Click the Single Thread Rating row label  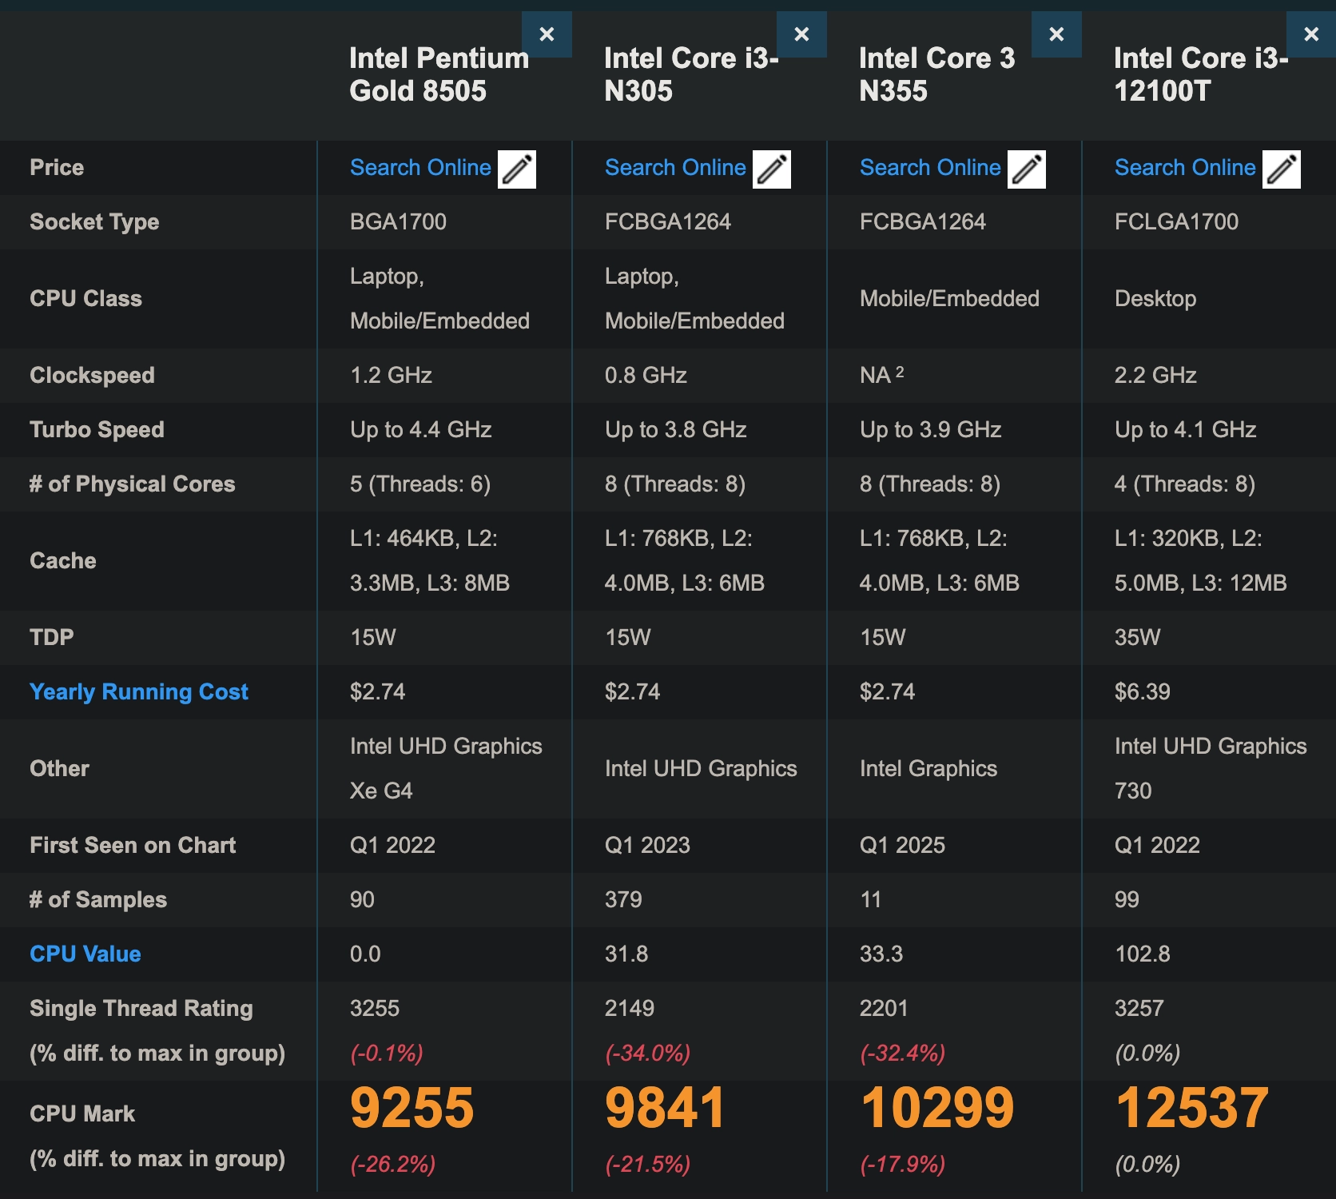tap(141, 1009)
